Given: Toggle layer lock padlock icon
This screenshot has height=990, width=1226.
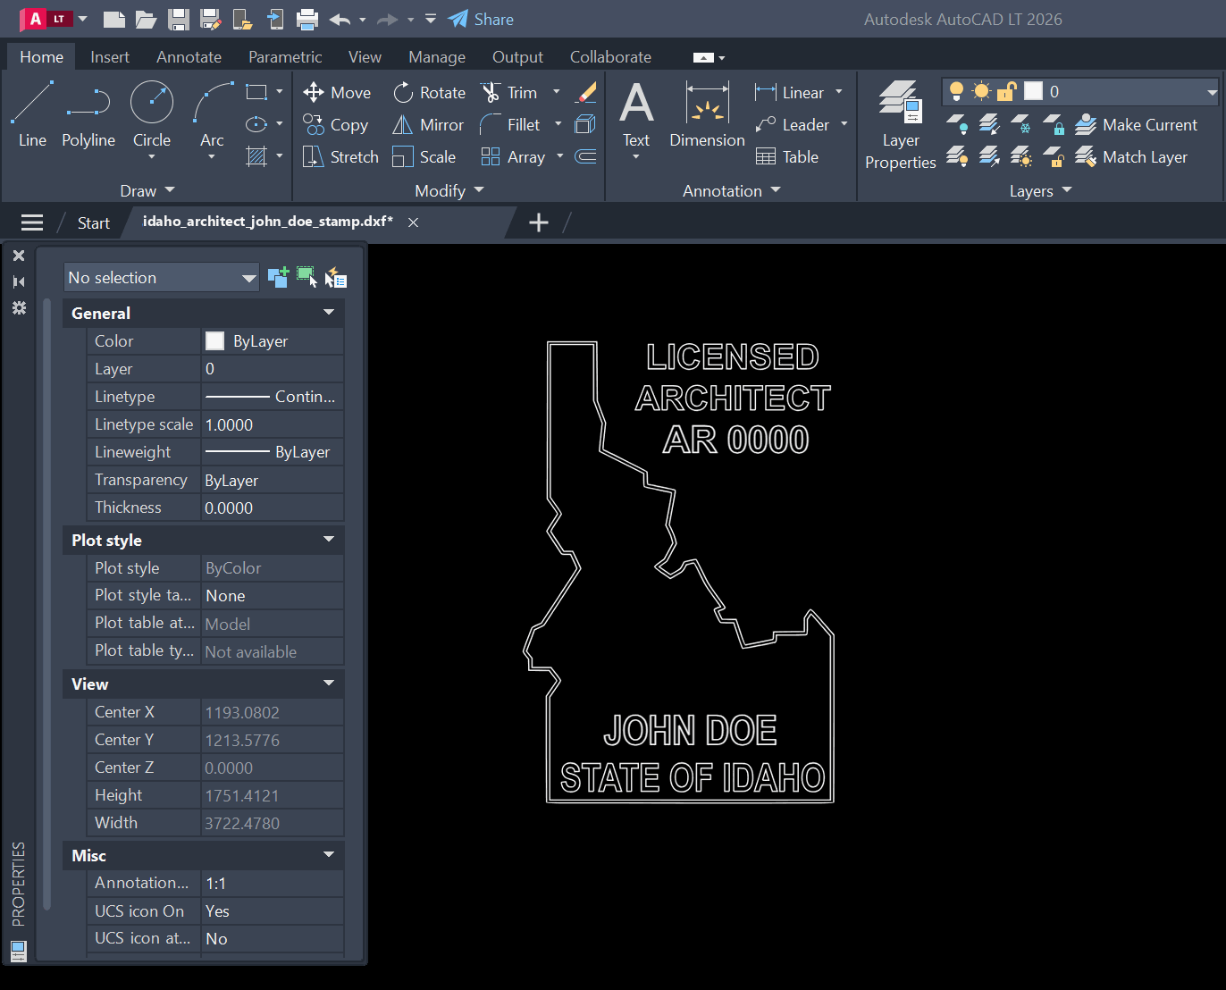Looking at the screenshot, I should coord(1007,91).
